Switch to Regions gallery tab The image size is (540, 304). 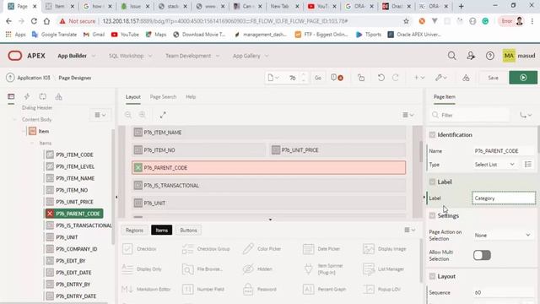(x=134, y=230)
